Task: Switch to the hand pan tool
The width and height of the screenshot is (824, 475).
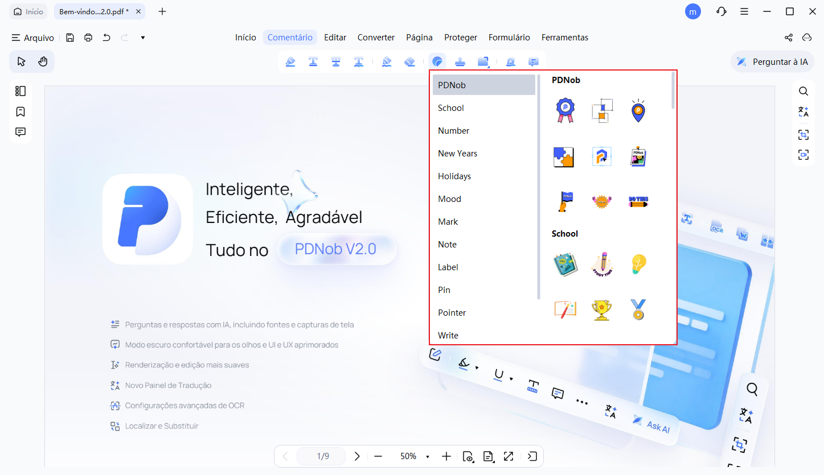Action: pyautogui.click(x=43, y=61)
